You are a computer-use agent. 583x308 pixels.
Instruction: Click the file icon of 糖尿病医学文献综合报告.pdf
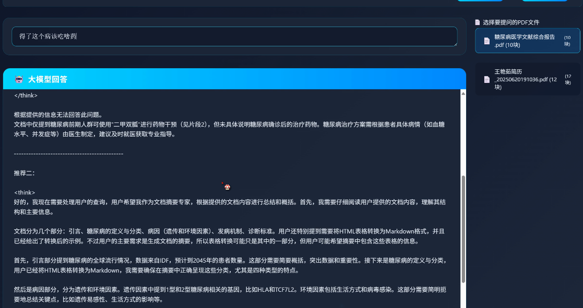click(x=486, y=41)
